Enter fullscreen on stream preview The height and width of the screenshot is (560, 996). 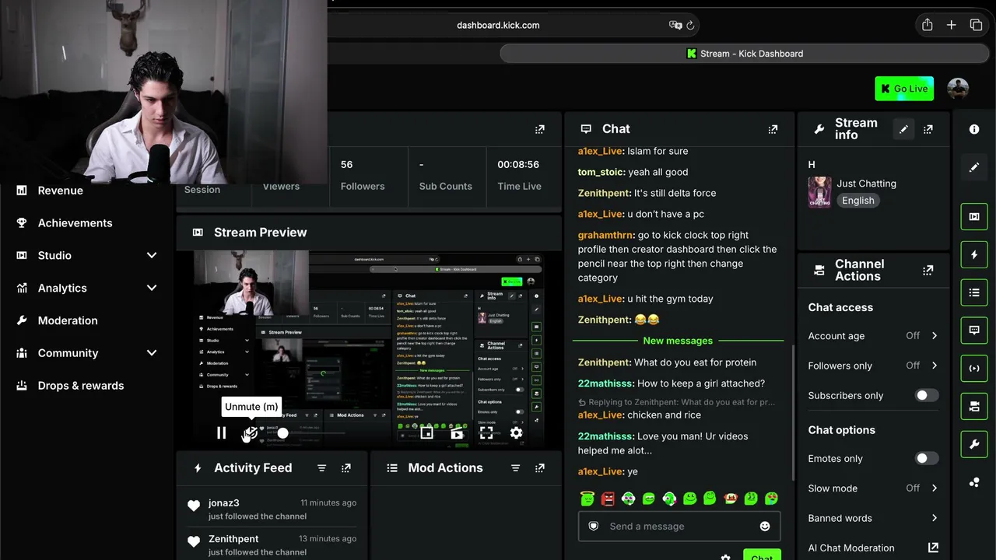click(486, 433)
